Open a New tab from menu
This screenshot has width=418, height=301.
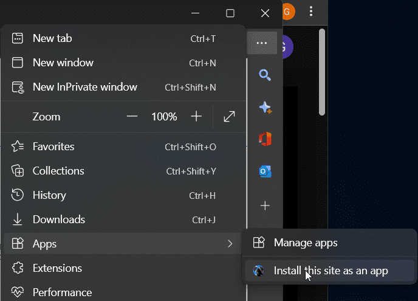click(123, 38)
